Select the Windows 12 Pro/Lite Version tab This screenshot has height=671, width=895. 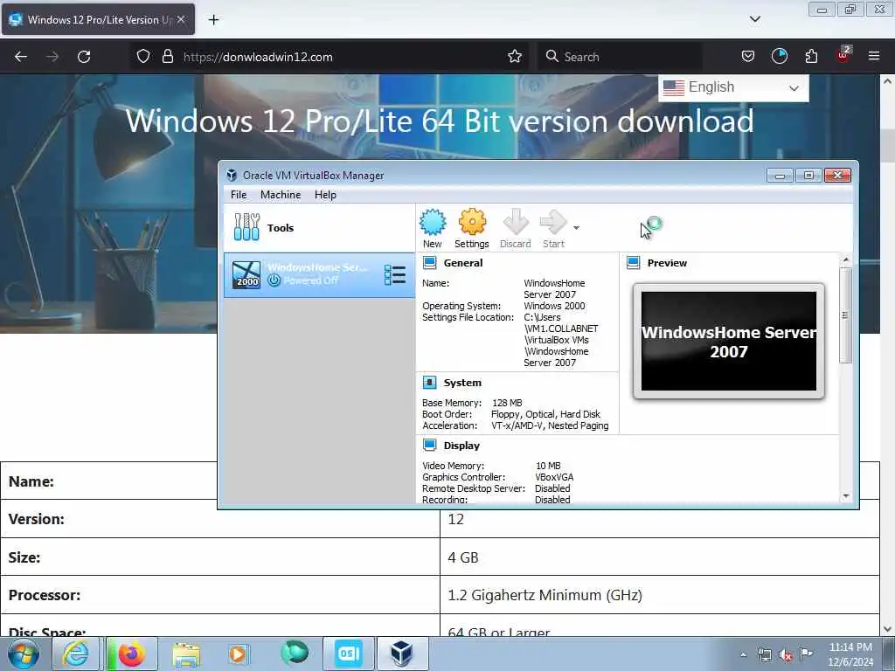(98, 19)
